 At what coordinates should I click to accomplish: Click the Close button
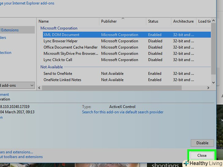(202, 156)
